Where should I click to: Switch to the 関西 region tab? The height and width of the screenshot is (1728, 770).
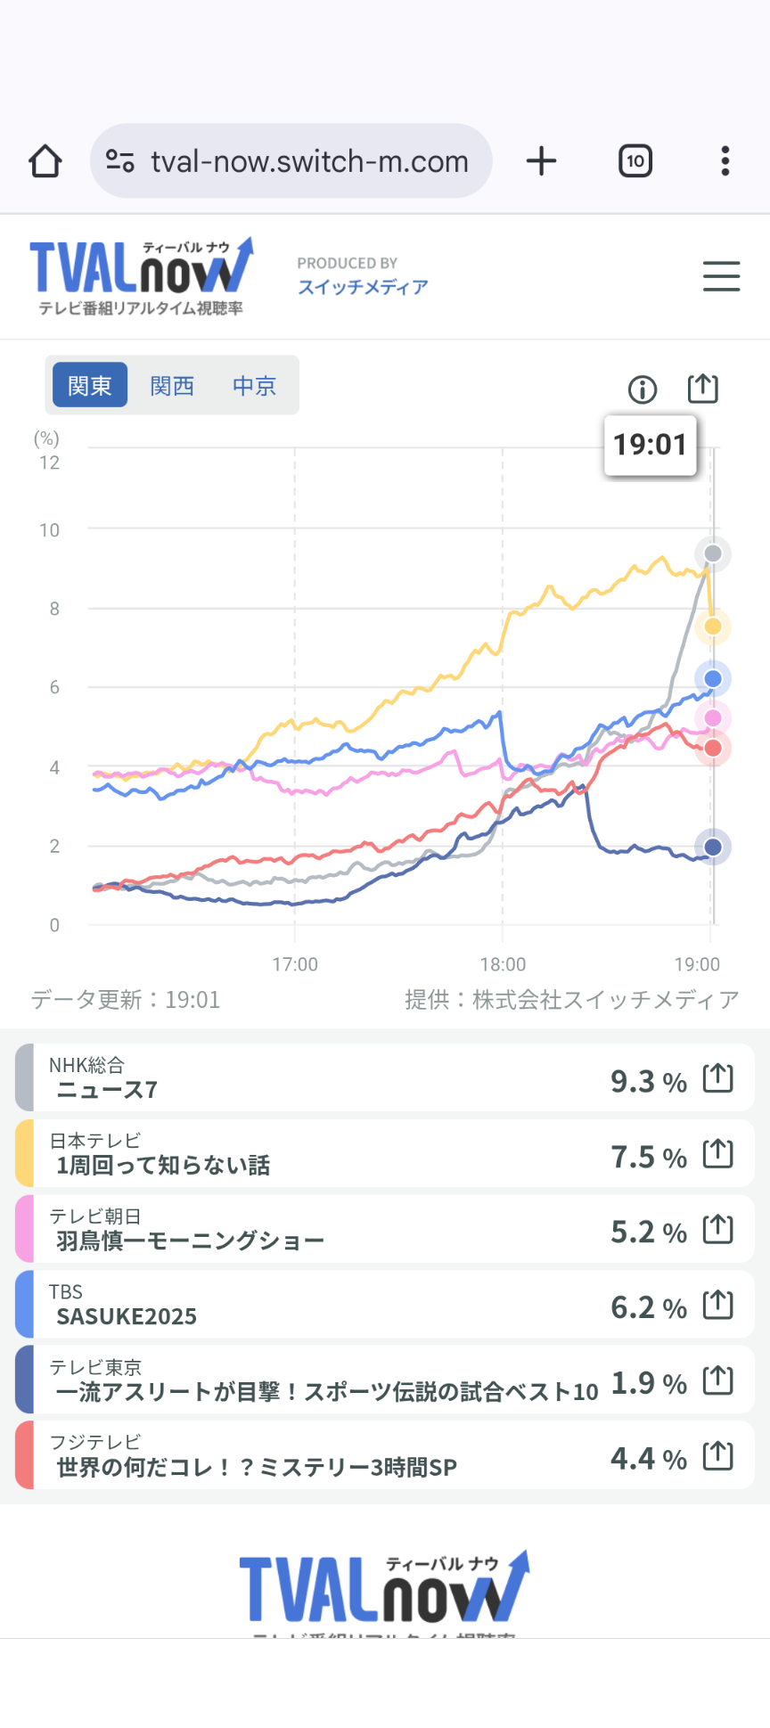pos(172,385)
